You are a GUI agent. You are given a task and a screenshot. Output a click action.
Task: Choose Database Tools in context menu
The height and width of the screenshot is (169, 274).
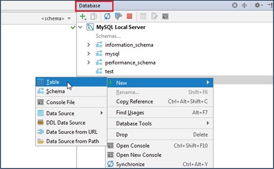(x=160, y=123)
